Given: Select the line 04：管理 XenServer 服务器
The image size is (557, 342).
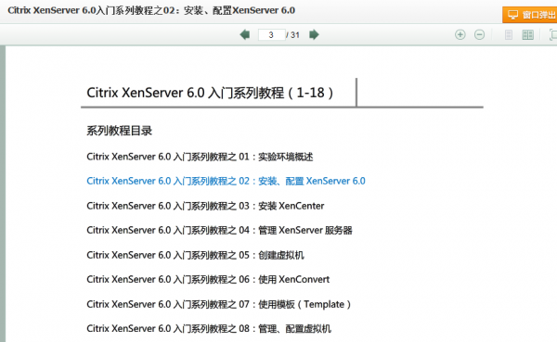Looking at the screenshot, I should pyautogui.click(x=219, y=230).
